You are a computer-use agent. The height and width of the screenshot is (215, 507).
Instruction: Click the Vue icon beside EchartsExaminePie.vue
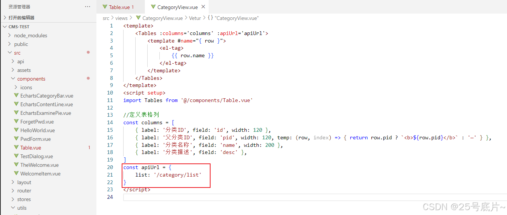[x=16, y=113]
